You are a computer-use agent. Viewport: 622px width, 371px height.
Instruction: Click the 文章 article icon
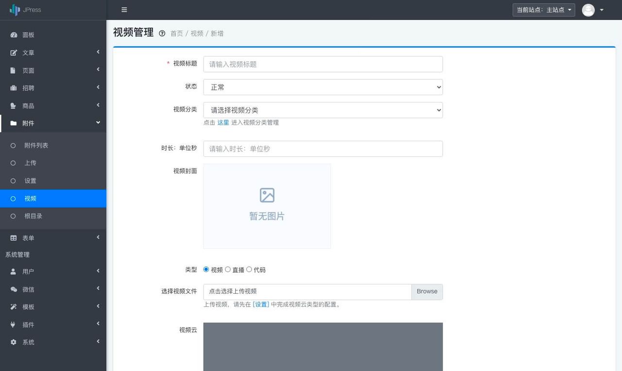tap(13, 52)
